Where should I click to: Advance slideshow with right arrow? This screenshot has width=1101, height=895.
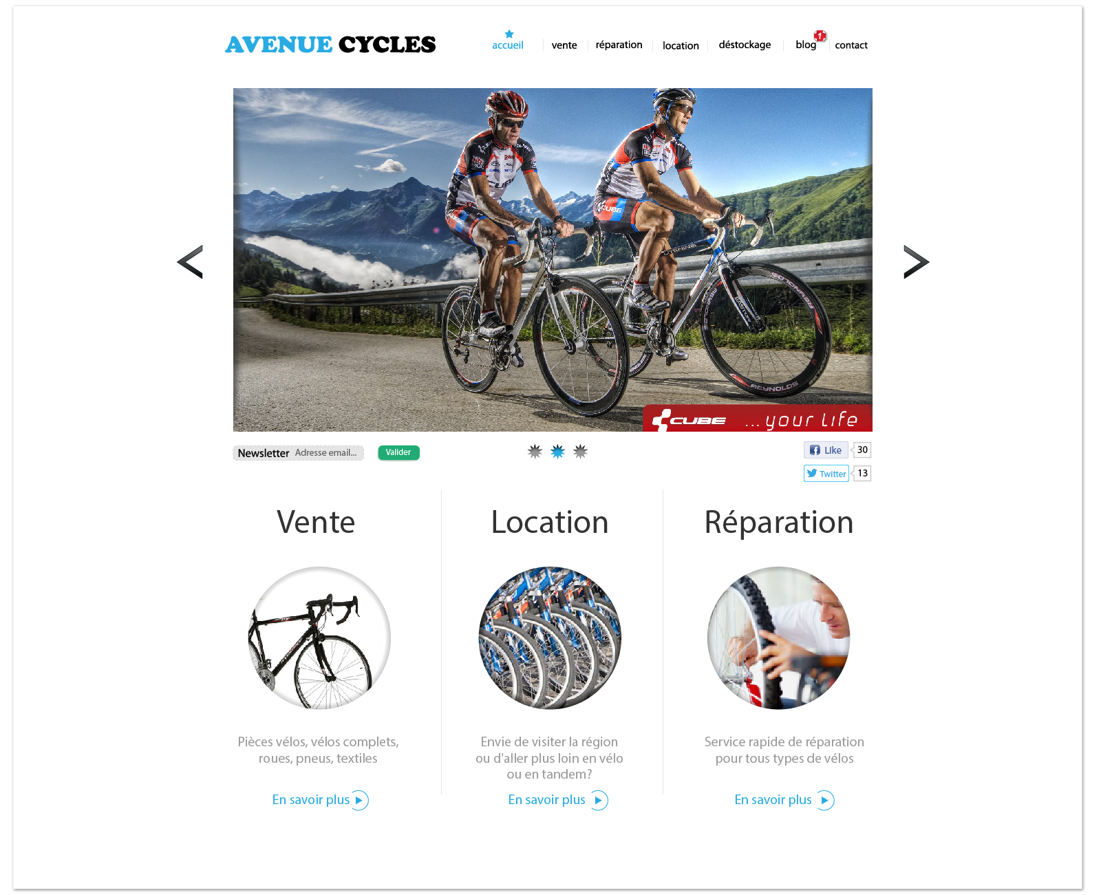tap(916, 262)
